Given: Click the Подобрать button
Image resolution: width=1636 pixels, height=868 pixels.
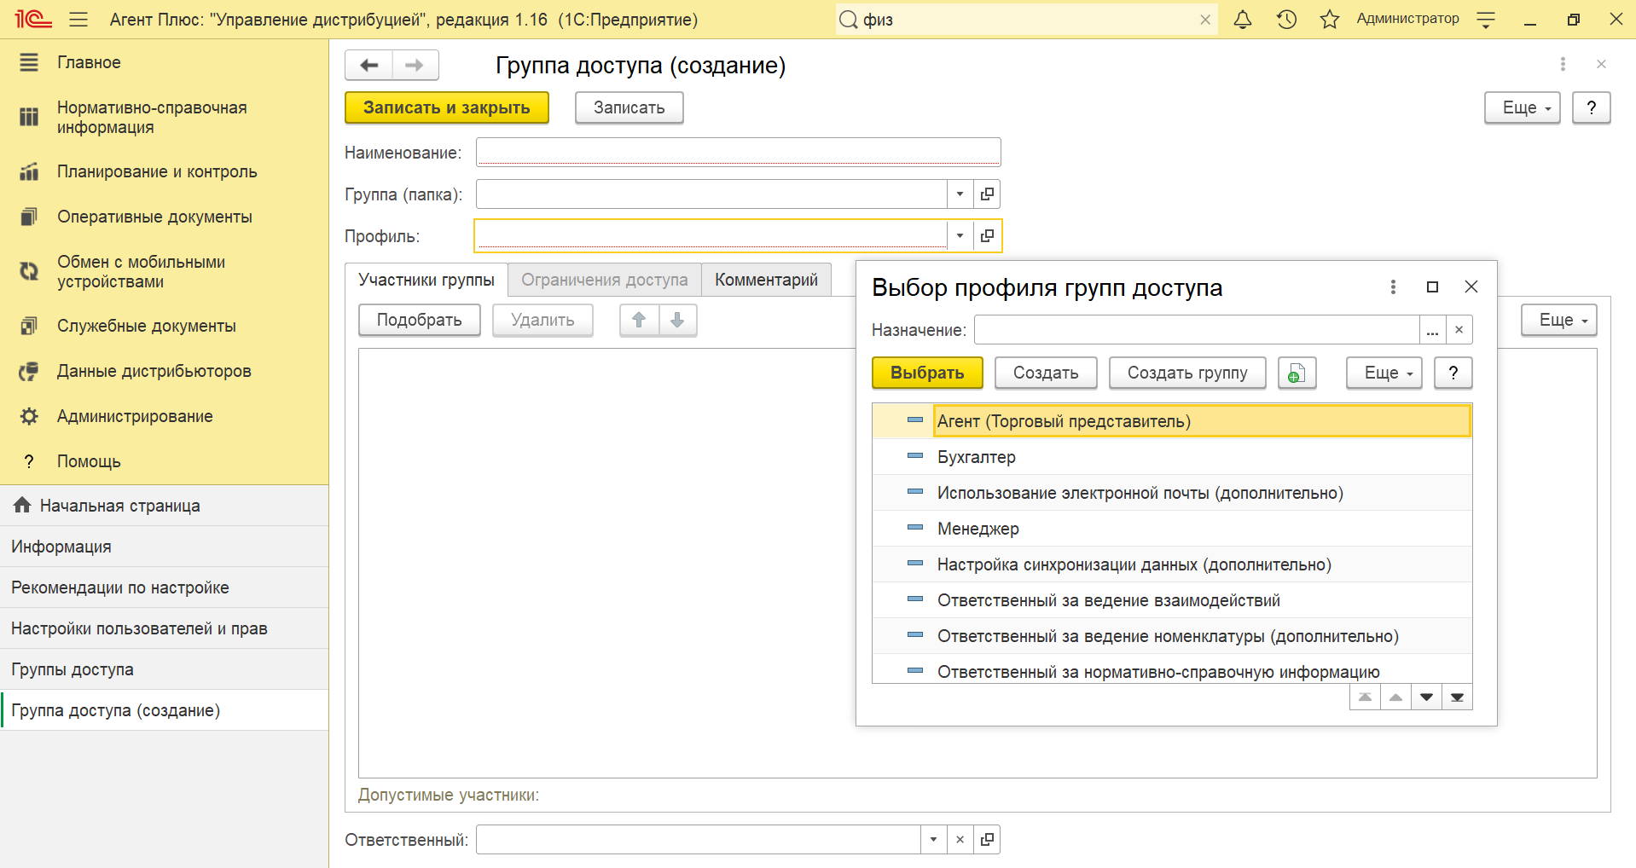Looking at the screenshot, I should click(420, 320).
